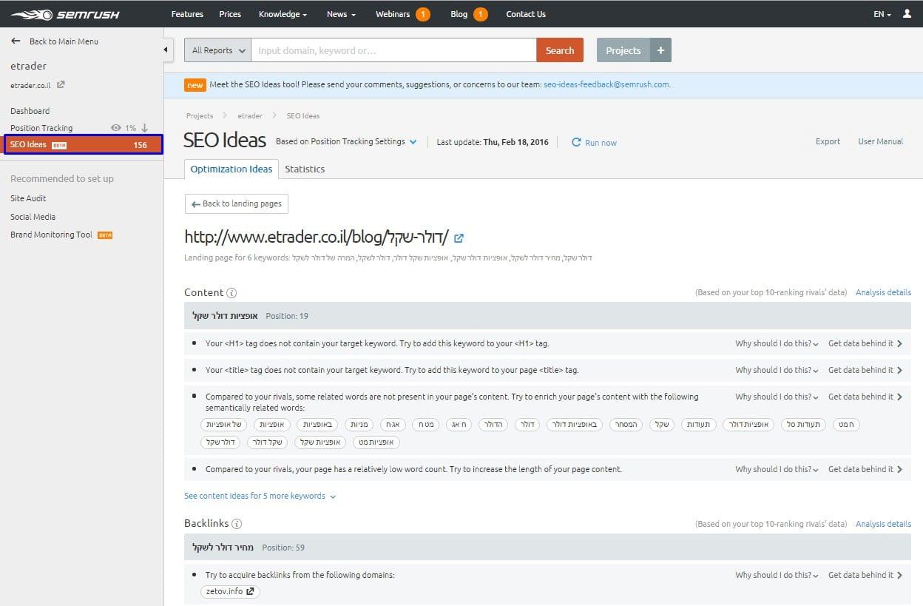This screenshot has width=923, height=606.
Task: Click Position Tracking in the sidebar
Action: point(41,128)
